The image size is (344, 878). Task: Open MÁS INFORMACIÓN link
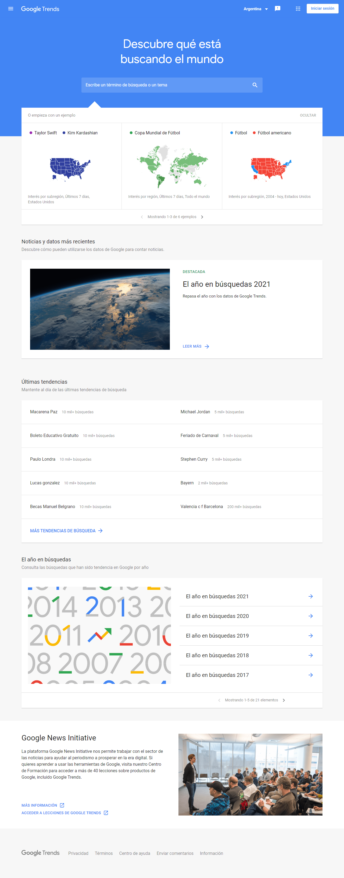[39, 805]
